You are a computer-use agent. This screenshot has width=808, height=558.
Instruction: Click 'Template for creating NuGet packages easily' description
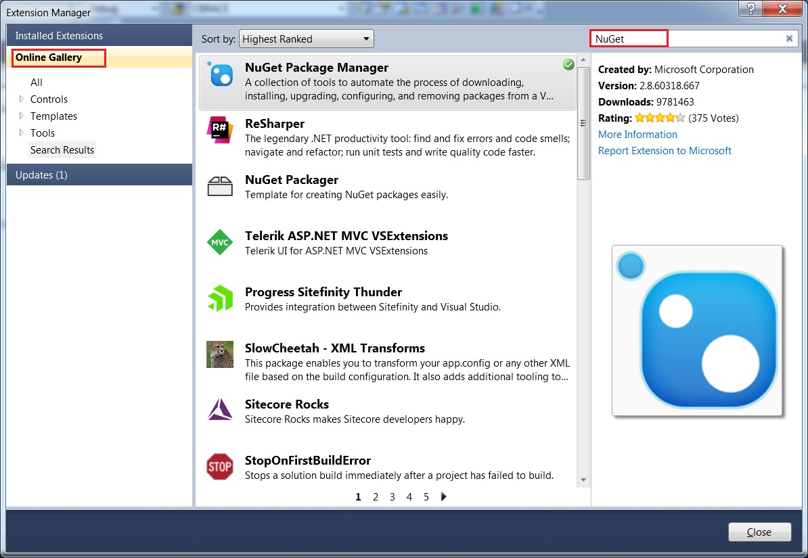346,195
